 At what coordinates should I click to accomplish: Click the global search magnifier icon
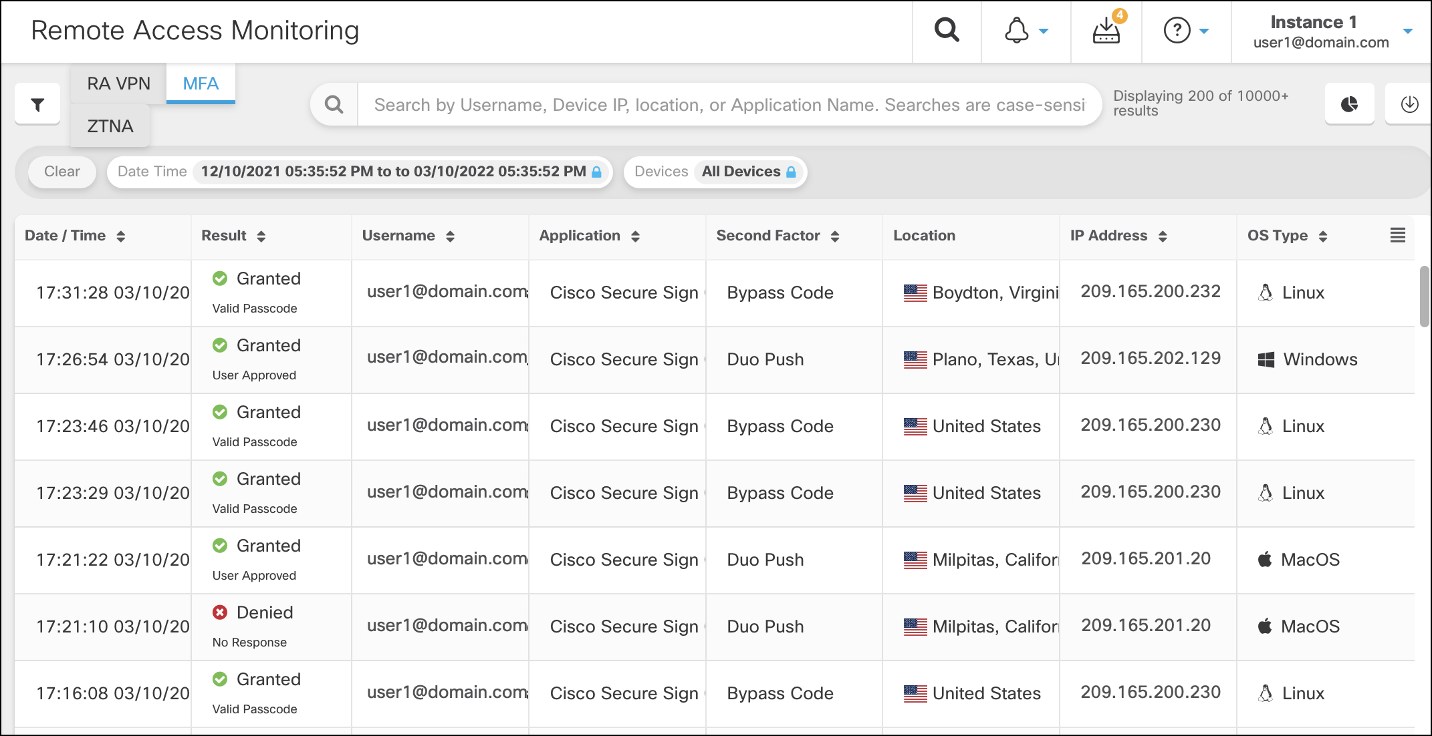tap(947, 31)
